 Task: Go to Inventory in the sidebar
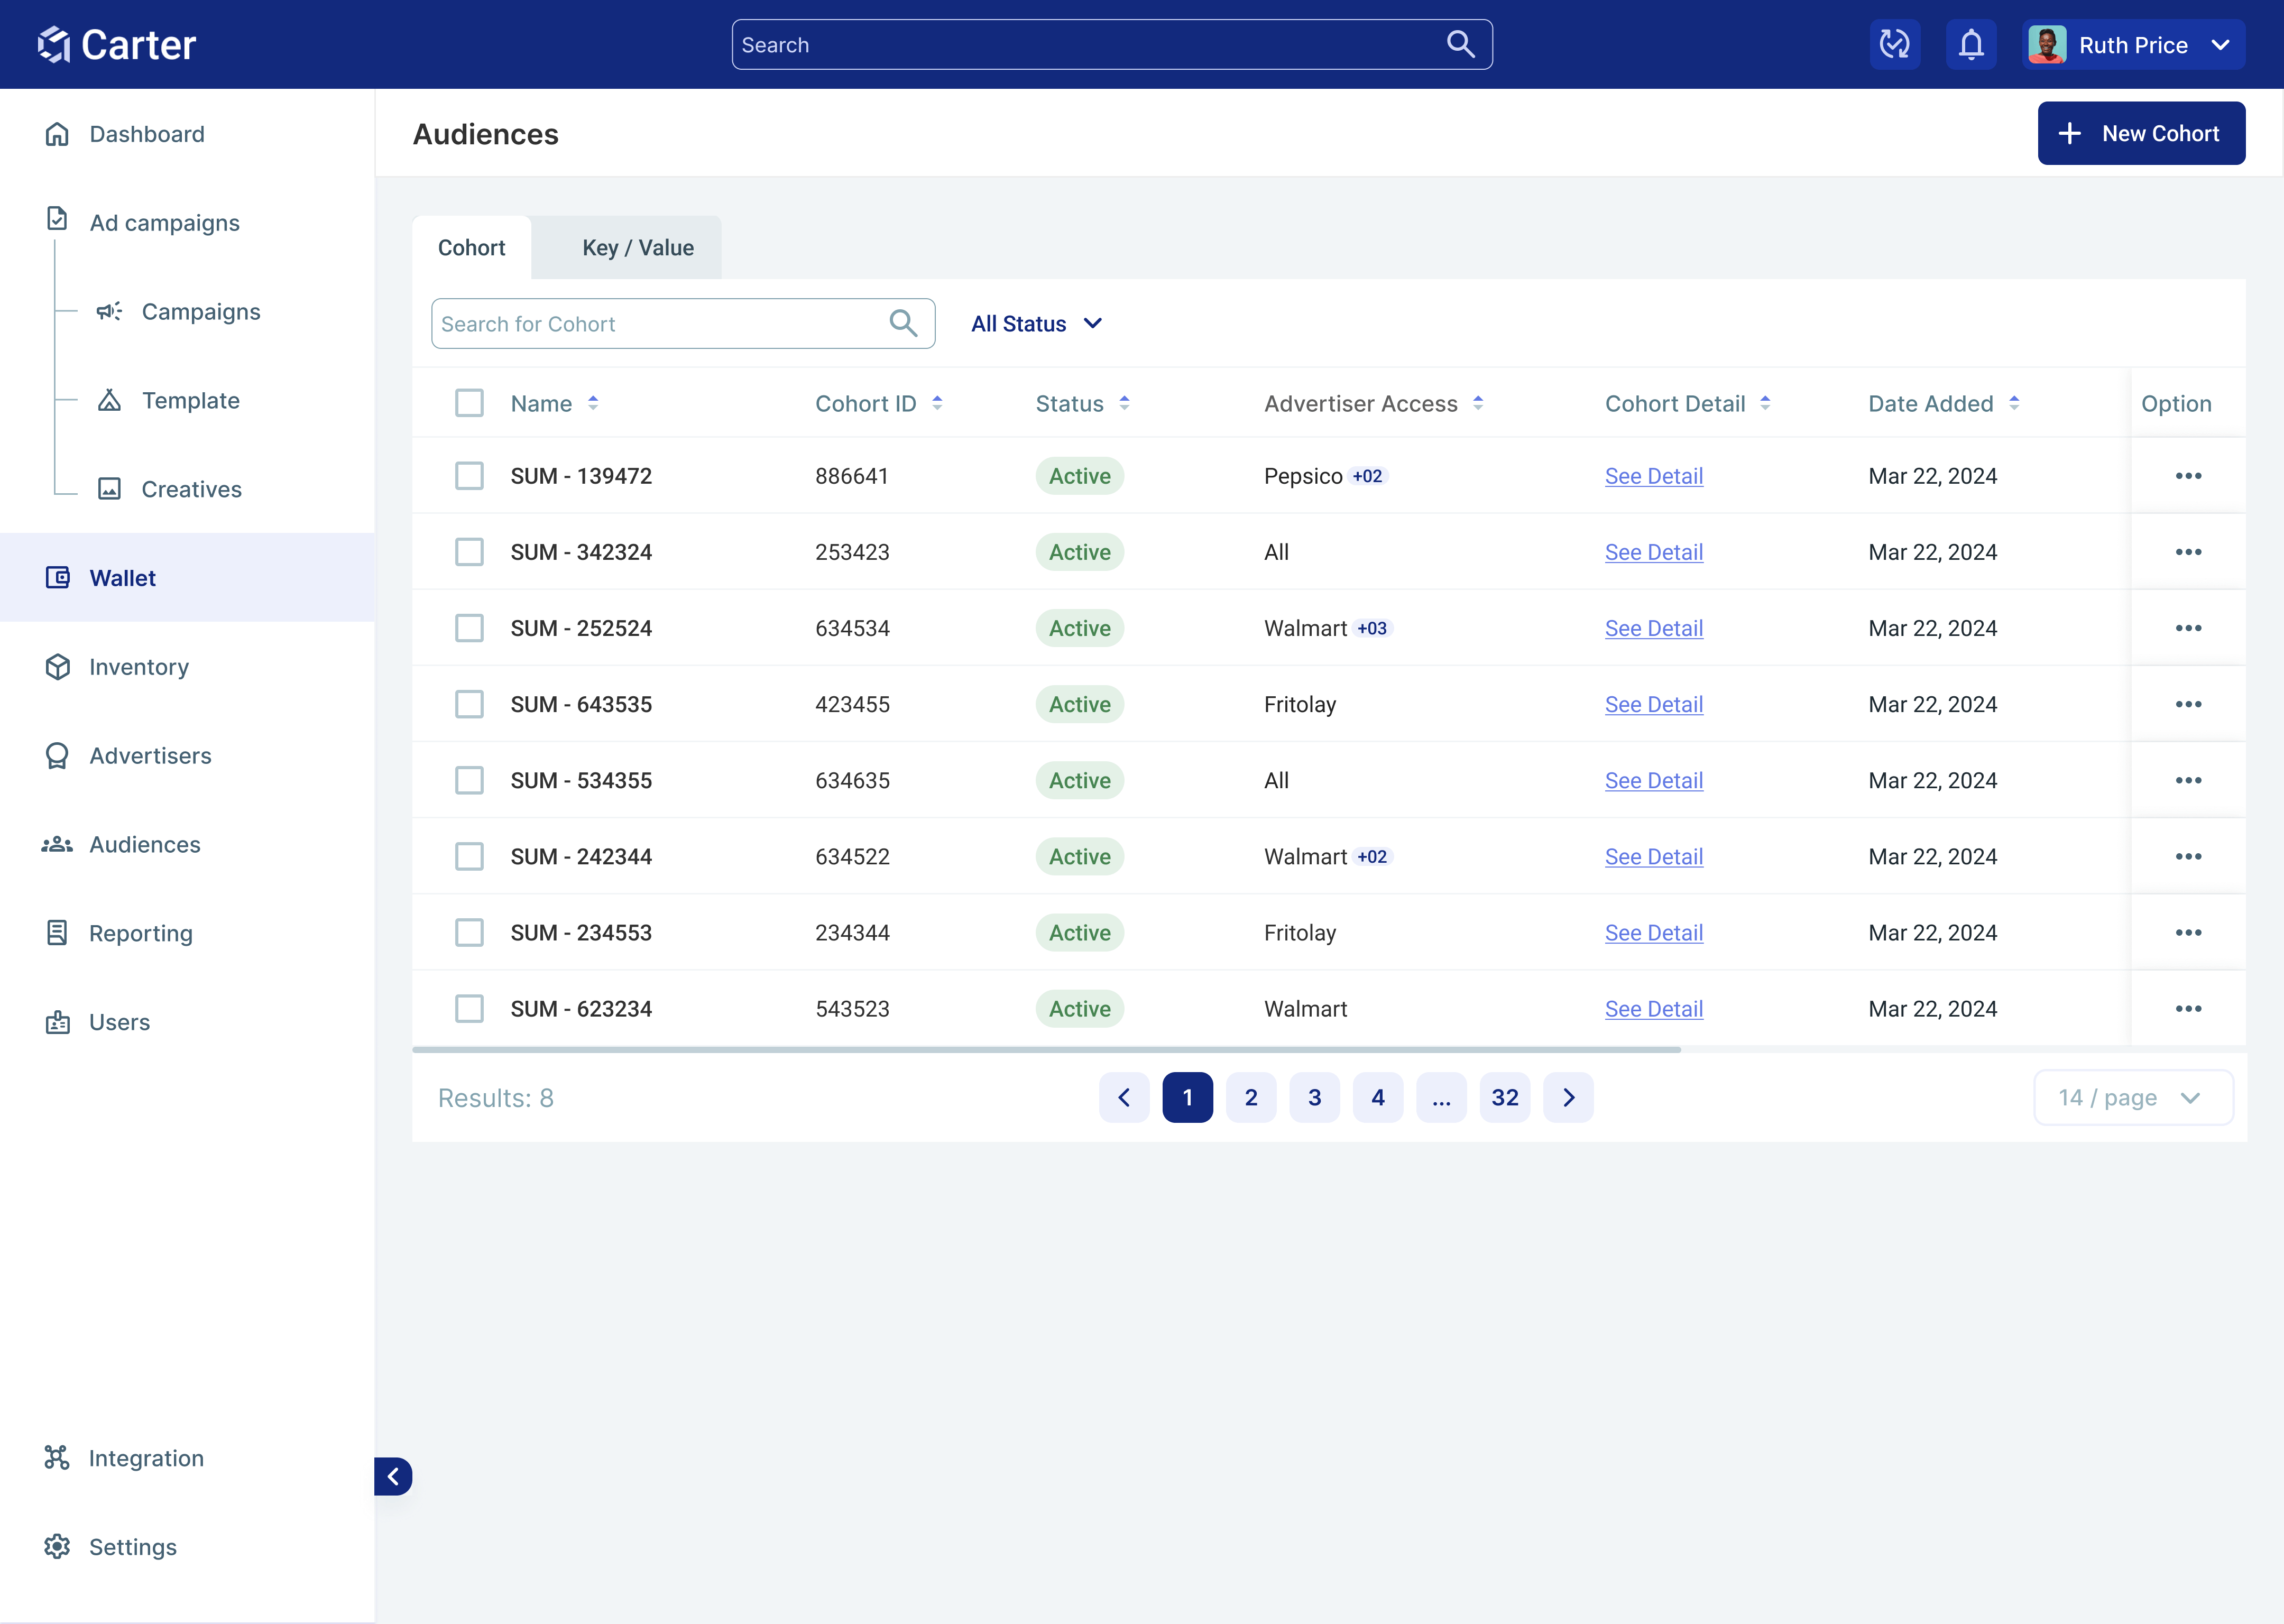tap(138, 667)
